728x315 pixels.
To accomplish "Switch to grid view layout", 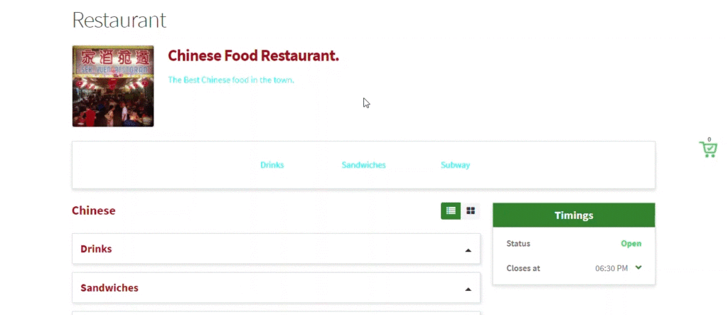I will click(471, 211).
